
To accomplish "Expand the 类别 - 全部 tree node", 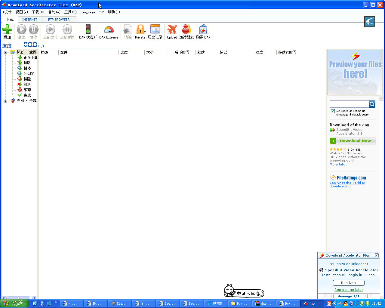I will (5, 101).
